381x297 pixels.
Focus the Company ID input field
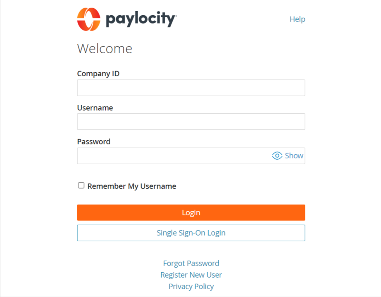click(x=191, y=88)
